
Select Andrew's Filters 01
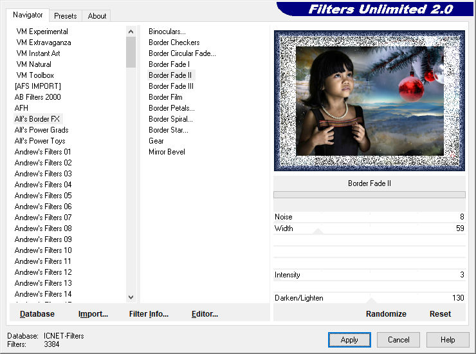(x=43, y=152)
